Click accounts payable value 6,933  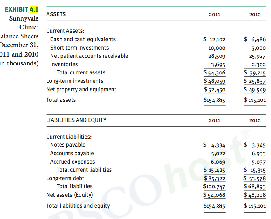[258, 154]
